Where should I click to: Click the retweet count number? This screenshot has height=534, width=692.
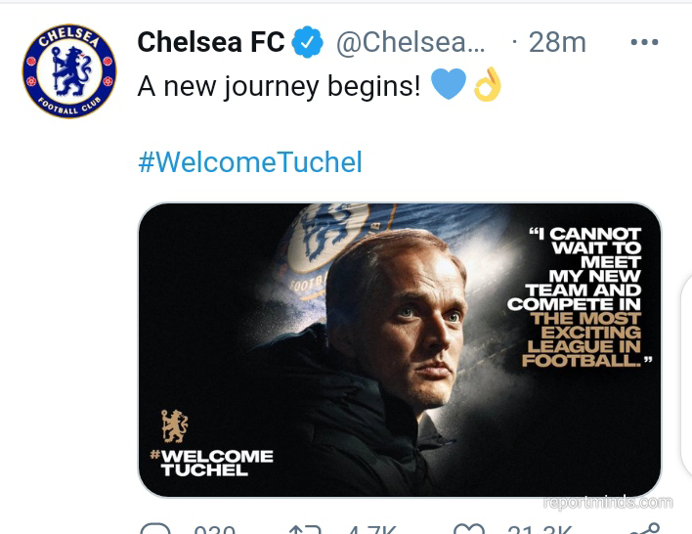click(369, 529)
